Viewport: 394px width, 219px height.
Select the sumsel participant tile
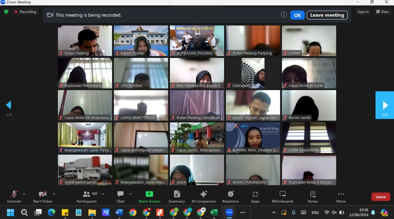(309, 41)
